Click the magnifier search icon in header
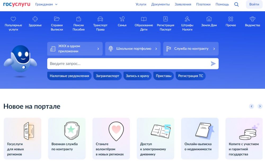 236,5
